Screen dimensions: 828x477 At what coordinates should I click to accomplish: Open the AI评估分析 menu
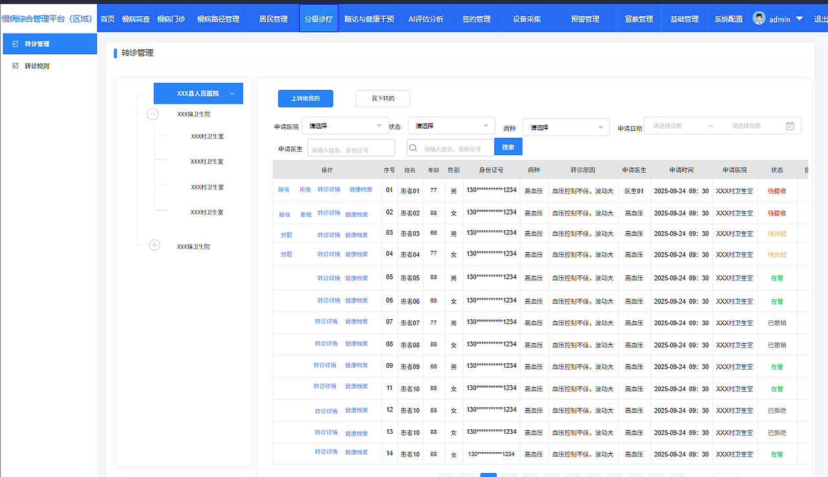click(427, 18)
